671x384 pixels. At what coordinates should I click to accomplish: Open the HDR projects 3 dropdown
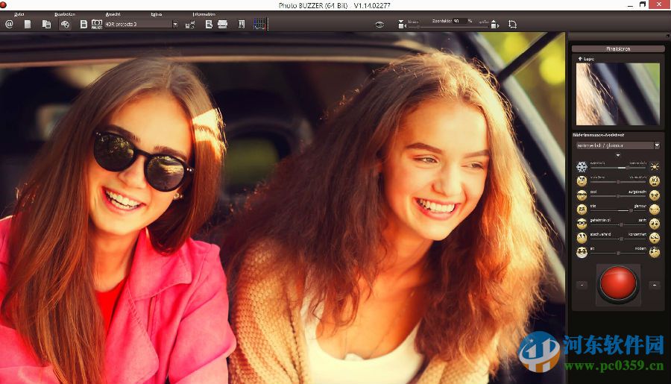(175, 24)
